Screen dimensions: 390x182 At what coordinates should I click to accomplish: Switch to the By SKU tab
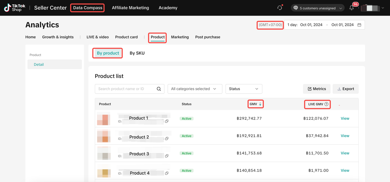(137, 53)
